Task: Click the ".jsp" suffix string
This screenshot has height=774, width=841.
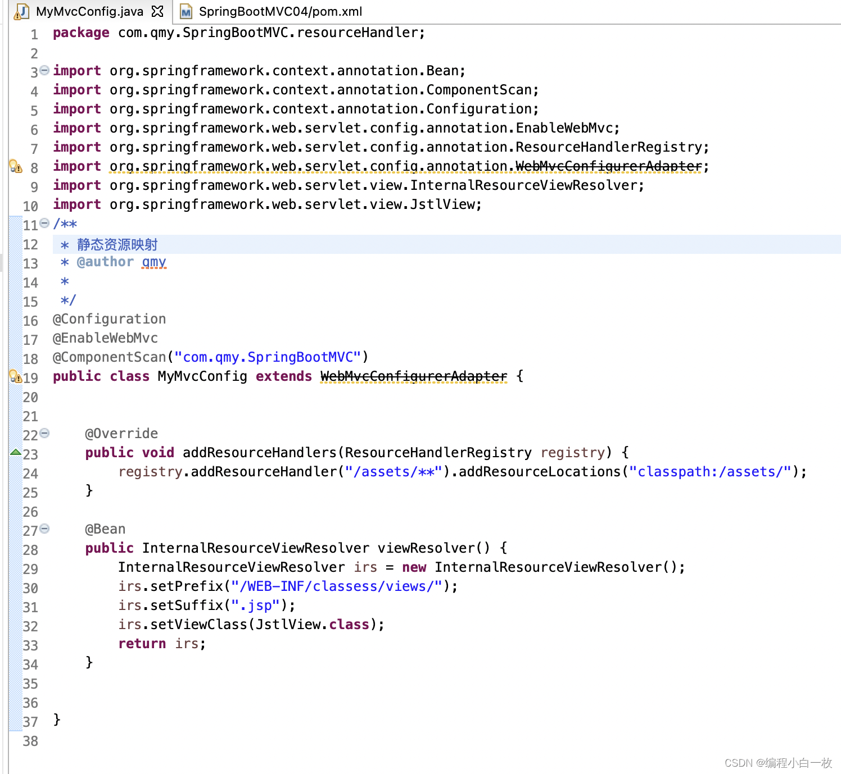Action: [x=256, y=605]
